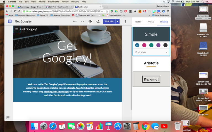
Task: Click the large Get Googley! page heading
Action: click(x=67, y=52)
